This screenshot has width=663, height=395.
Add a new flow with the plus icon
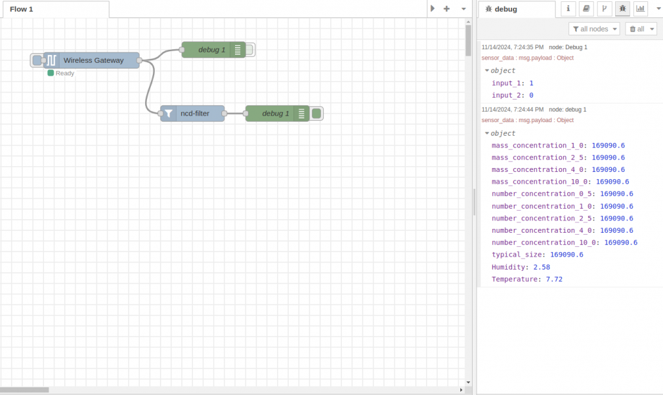447,8
